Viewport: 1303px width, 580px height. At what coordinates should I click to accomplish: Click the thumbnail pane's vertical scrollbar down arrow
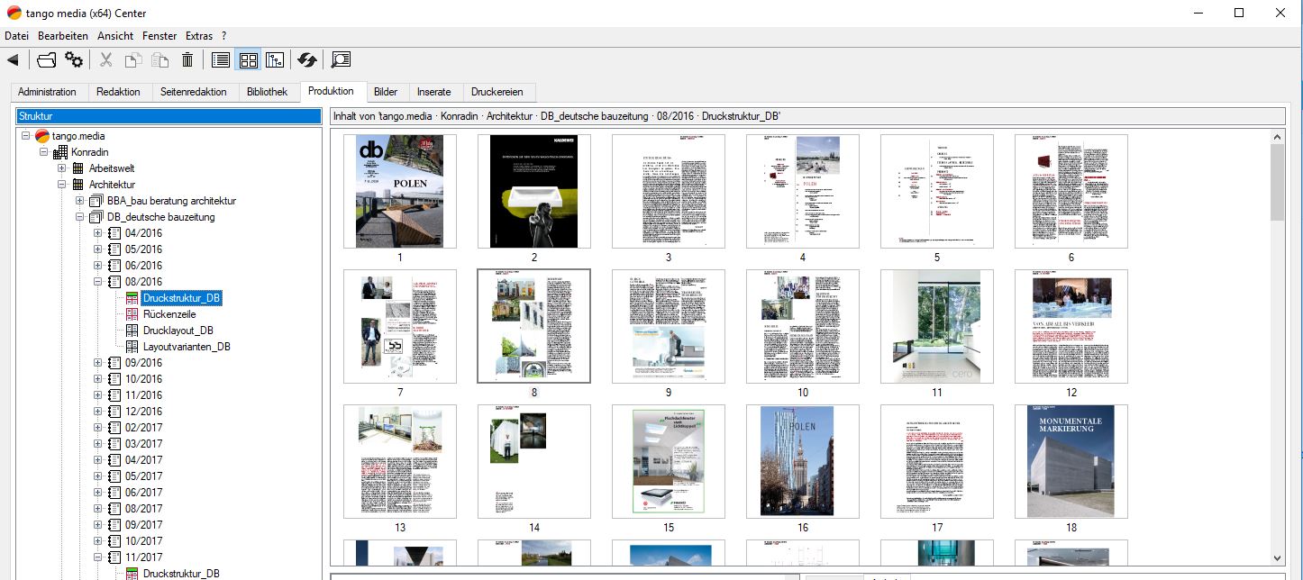pyautogui.click(x=1277, y=558)
